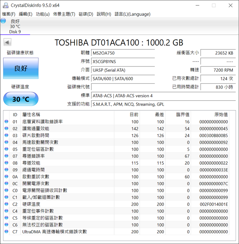The image size is (239, 244).
Task: Click raw value 0000000007C for power cycles
Action: (213, 184)
